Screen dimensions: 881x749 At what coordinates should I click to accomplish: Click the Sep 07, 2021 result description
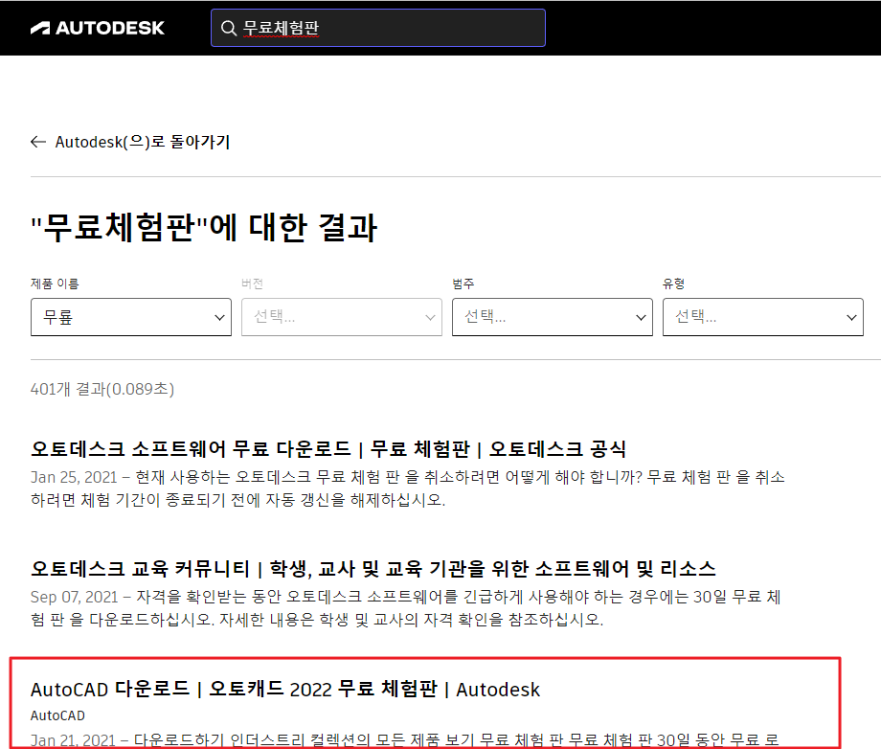(x=406, y=608)
